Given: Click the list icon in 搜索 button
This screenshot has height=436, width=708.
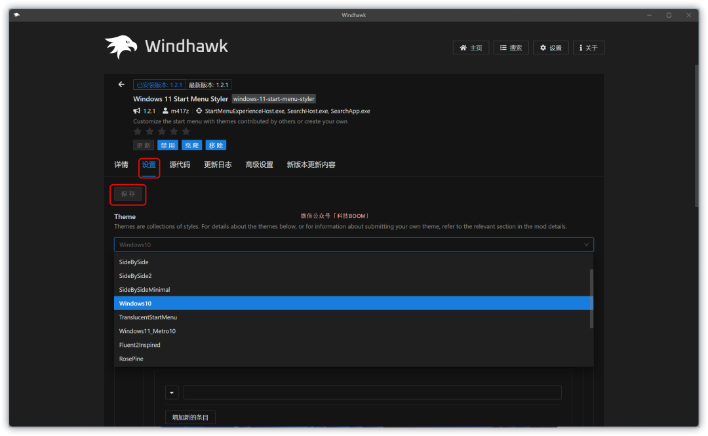Looking at the screenshot, I should (503, 48).
